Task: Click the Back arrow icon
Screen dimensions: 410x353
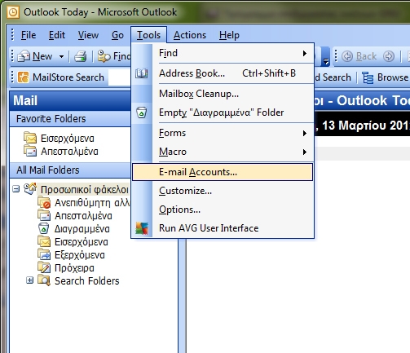Action: [x=347, y=56]
